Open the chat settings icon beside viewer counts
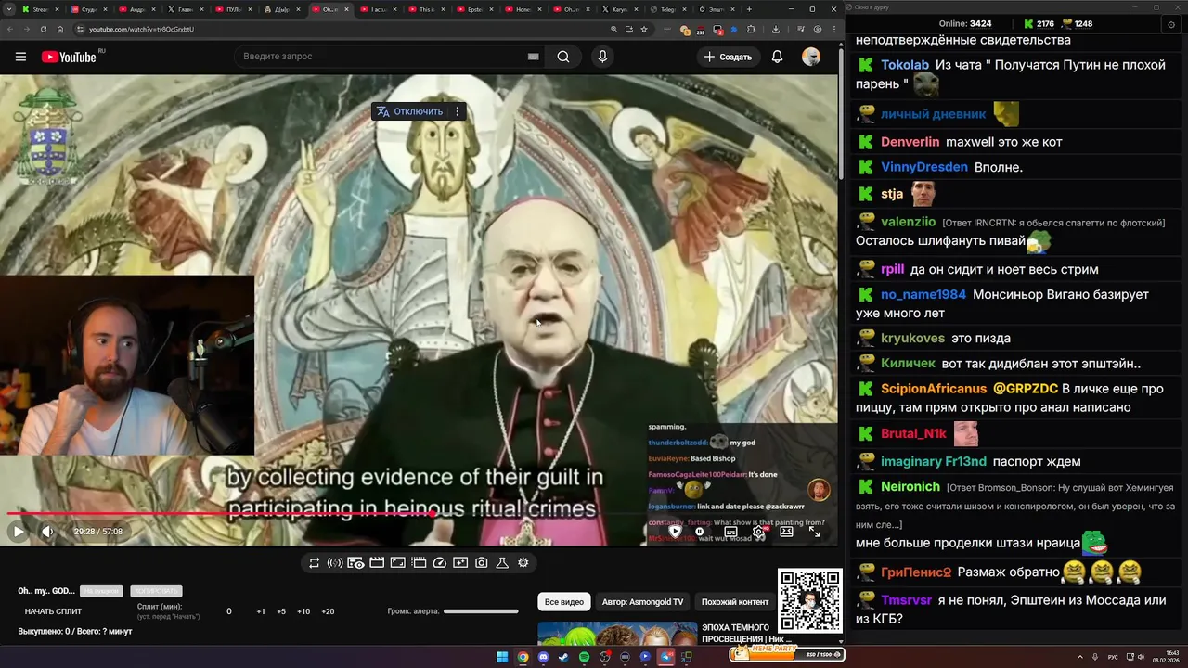Image resolution: width=1188 pixels, height=668 pixels. coord(1170,24)
